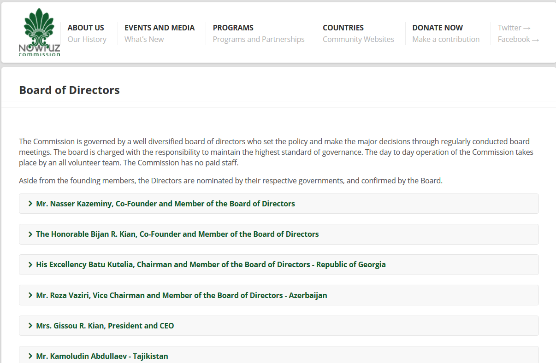Click the What's New subtitle
The height and width of the screenshot is (363, 556).
click(144, 39)
